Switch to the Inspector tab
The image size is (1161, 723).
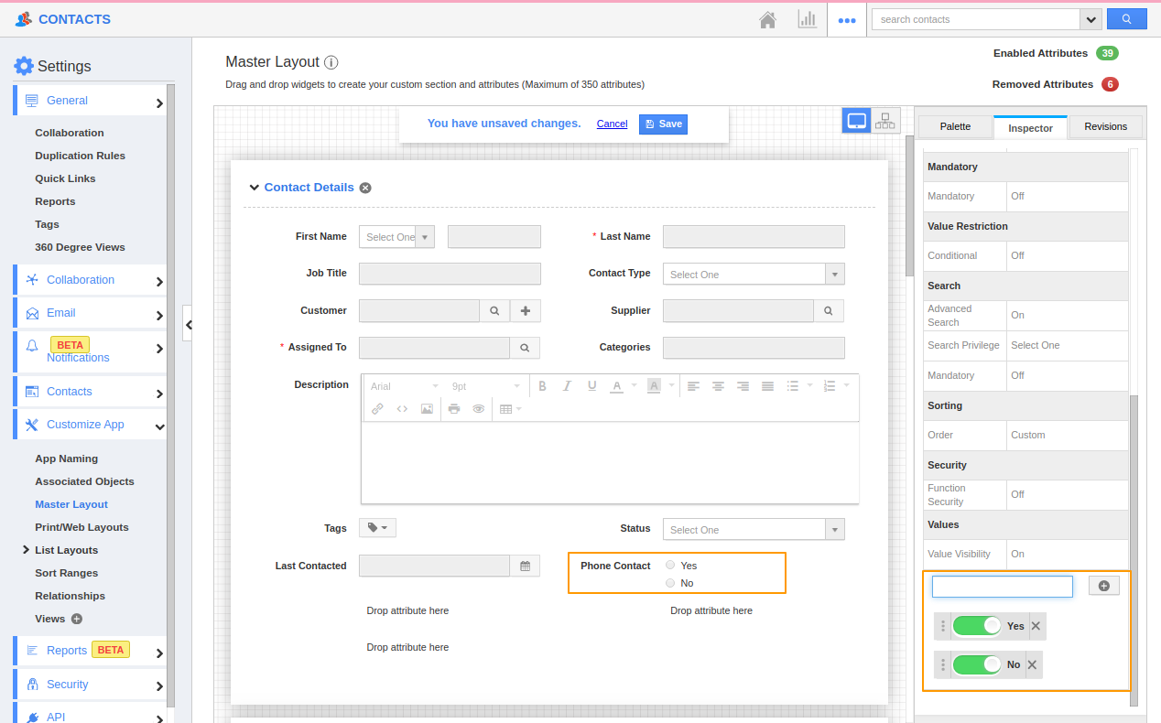(1030, 128)
